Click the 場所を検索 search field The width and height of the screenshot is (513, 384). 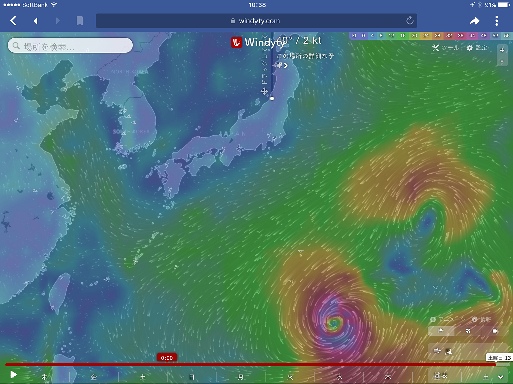(x=70, y=45)
